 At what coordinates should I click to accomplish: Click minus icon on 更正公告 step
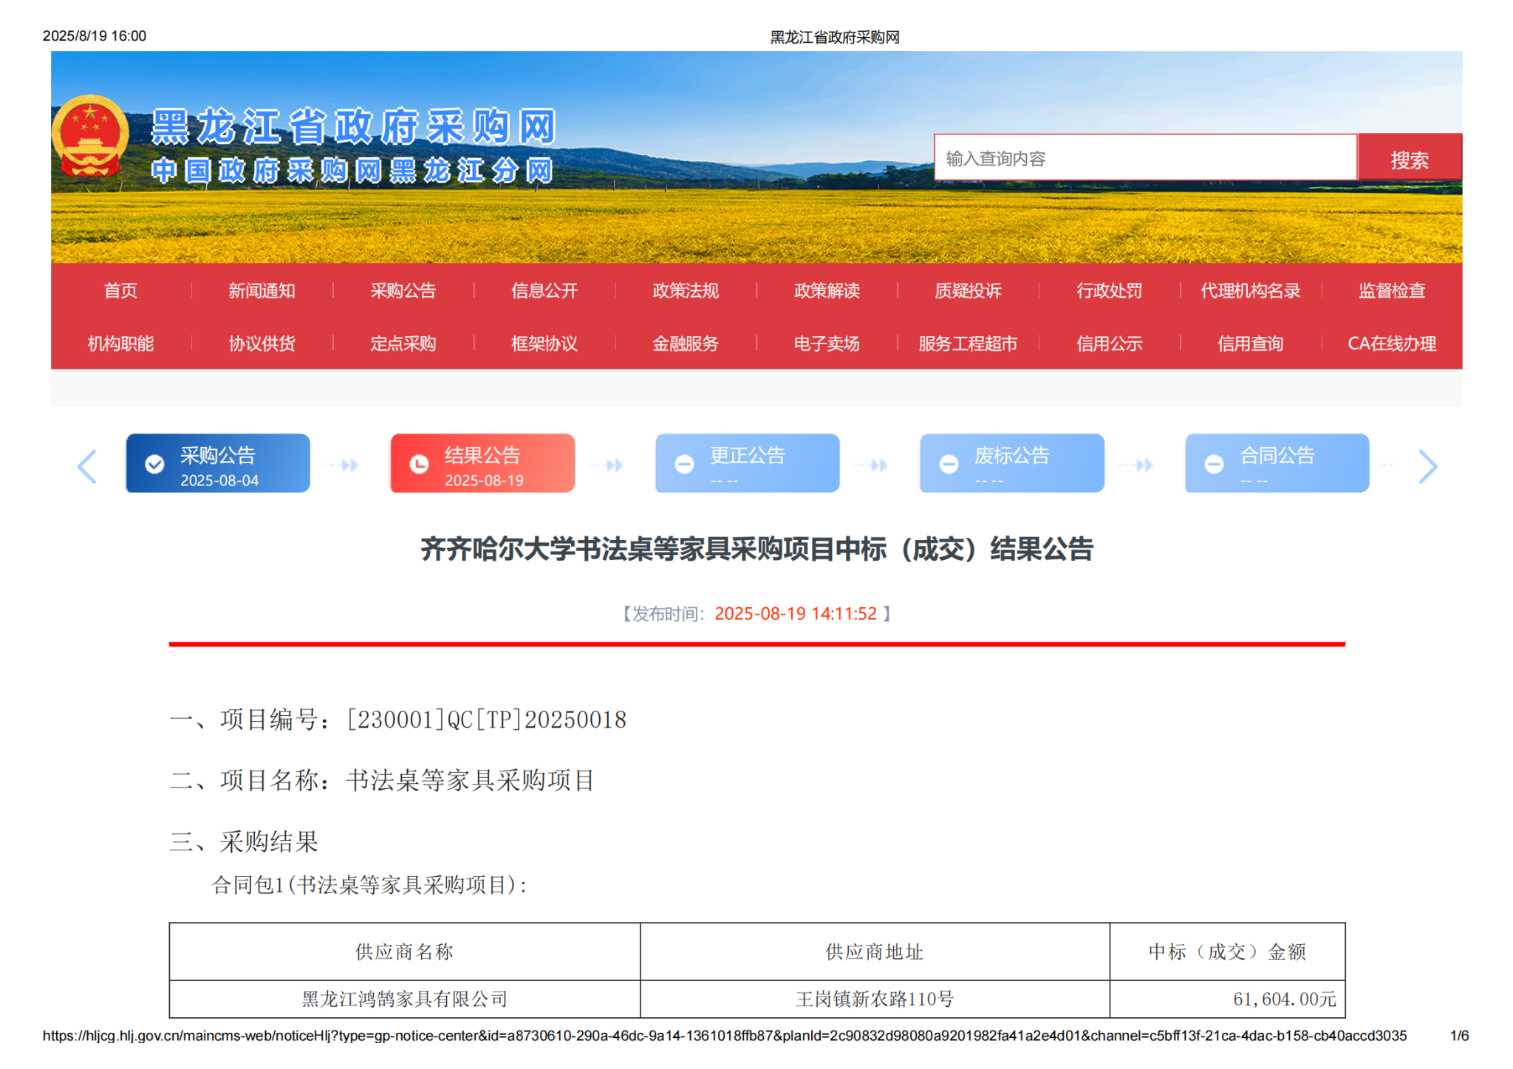point(684,464)
